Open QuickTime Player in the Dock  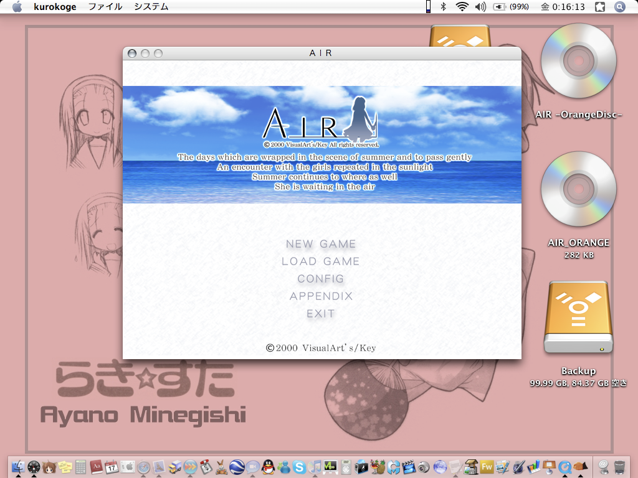(x=564, y=467)
